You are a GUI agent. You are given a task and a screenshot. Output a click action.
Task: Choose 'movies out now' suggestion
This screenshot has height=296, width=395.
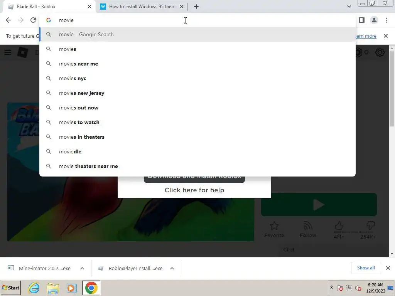click(x=197, y=108)
